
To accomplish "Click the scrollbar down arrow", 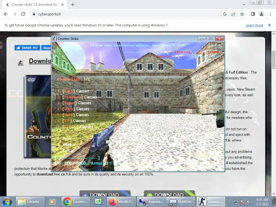I will tap(274, 194).
